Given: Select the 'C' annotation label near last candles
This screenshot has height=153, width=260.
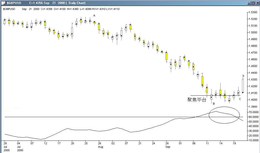Looking at the screenshot, I should (x=240, y=99).
